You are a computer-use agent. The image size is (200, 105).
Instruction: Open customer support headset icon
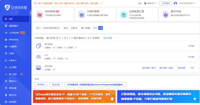click(140, 3)
